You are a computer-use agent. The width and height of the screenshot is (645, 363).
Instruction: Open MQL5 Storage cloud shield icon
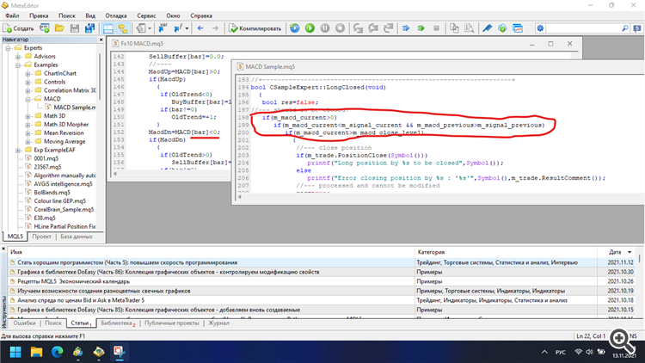502,28
